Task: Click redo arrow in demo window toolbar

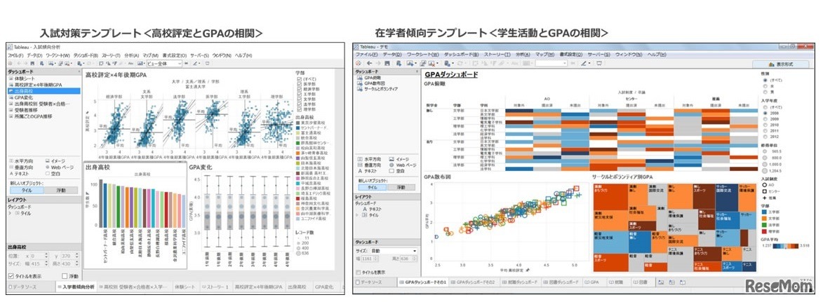Action: [x=379, y=64]
